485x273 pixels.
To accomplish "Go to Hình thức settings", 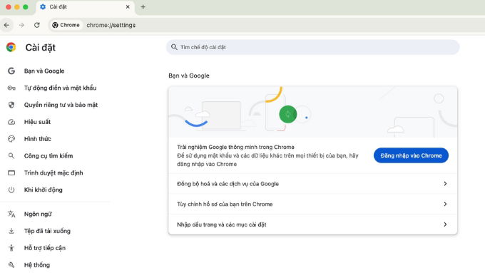I will pos(38,139).
